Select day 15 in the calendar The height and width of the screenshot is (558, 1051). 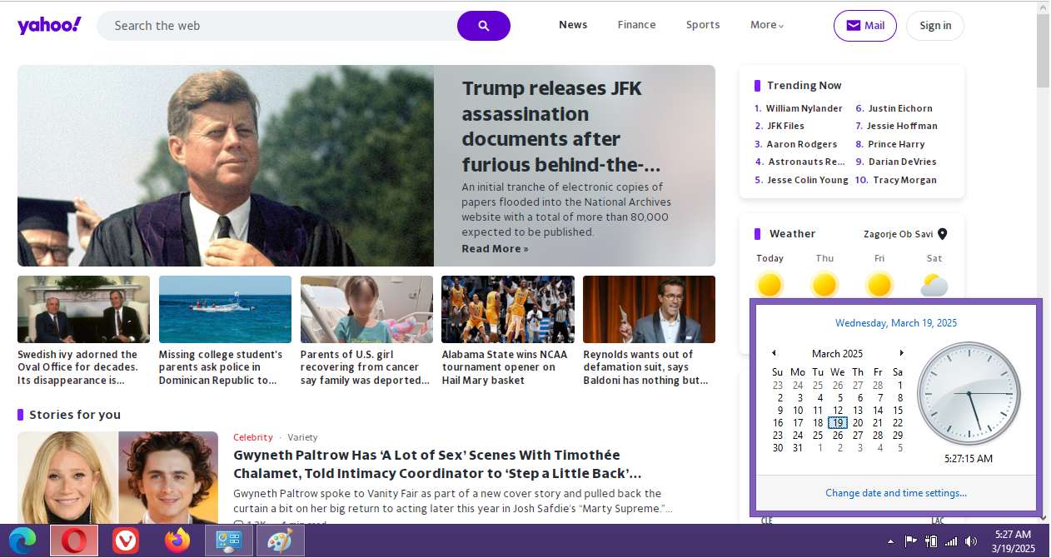pos(898,411)
